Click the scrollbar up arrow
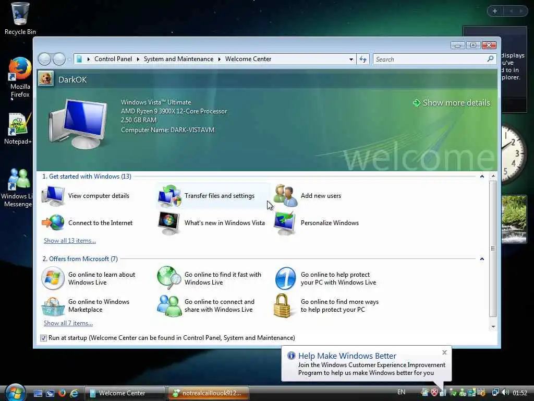This screenshot has height=401, width=534. tap(493, 176)
